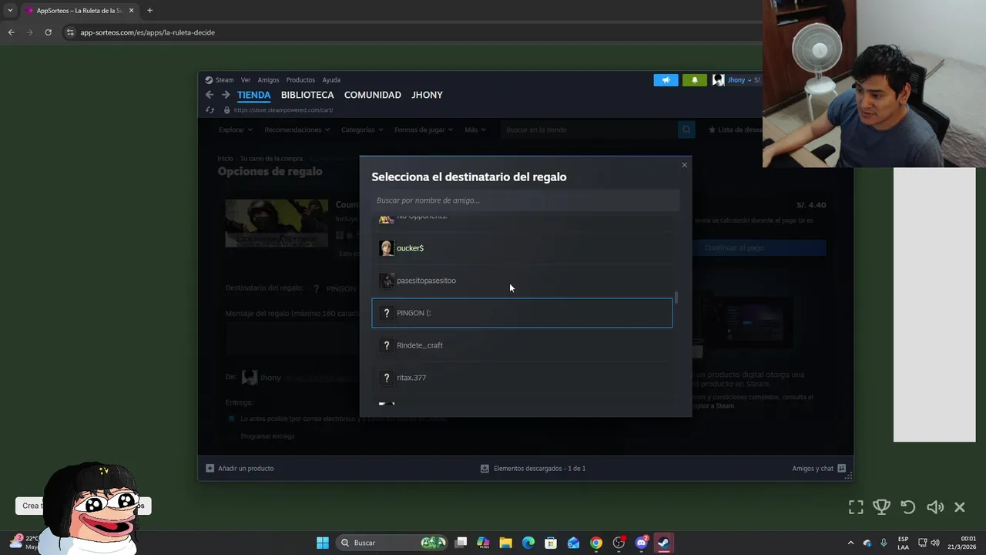This screenshot has height=555, width=986.
Task: Click the recipient list scrollbar
Action: coord(677,298)
